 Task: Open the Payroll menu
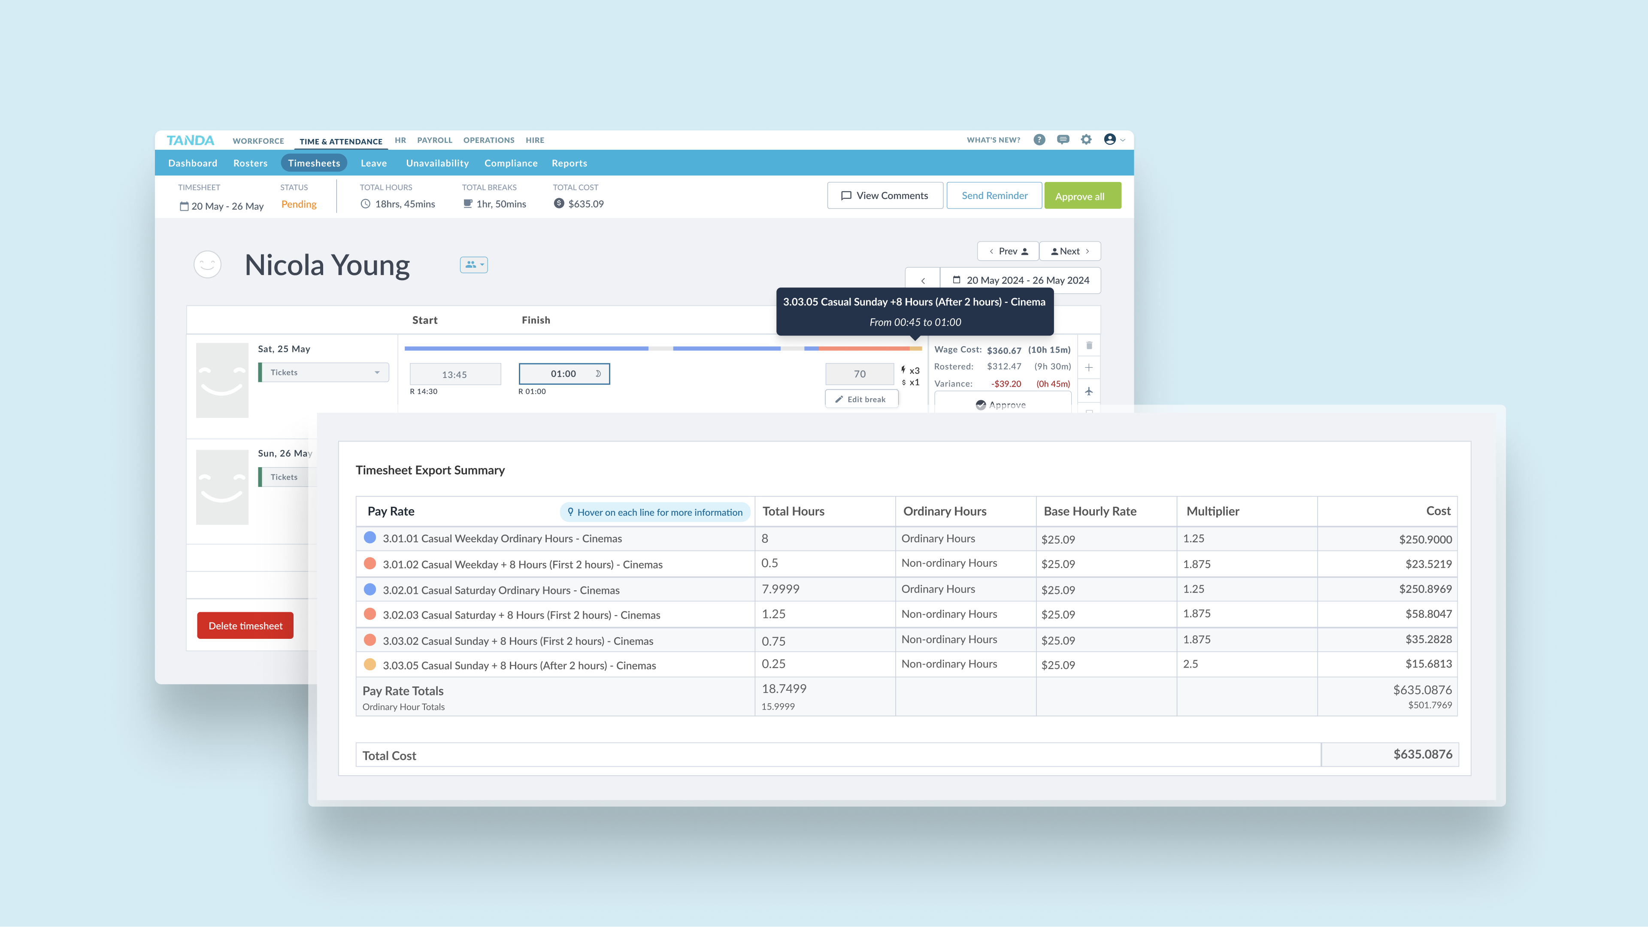(x=434, y=140)
